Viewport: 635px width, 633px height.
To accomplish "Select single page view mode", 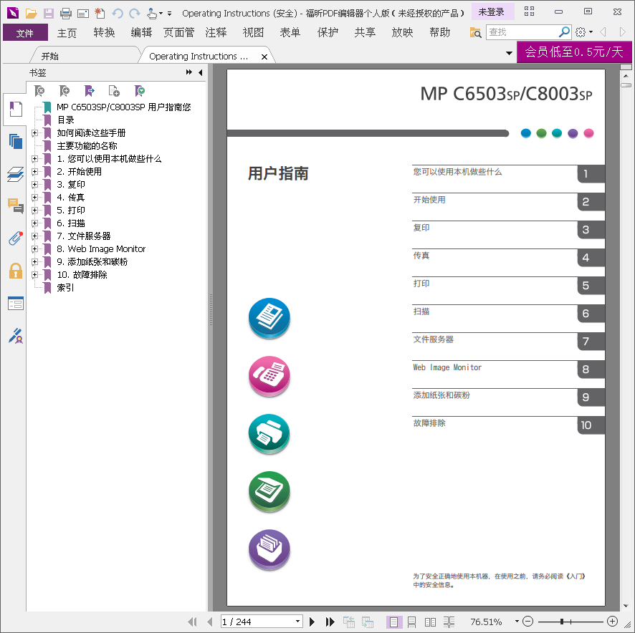I will (x=393, y=622).
